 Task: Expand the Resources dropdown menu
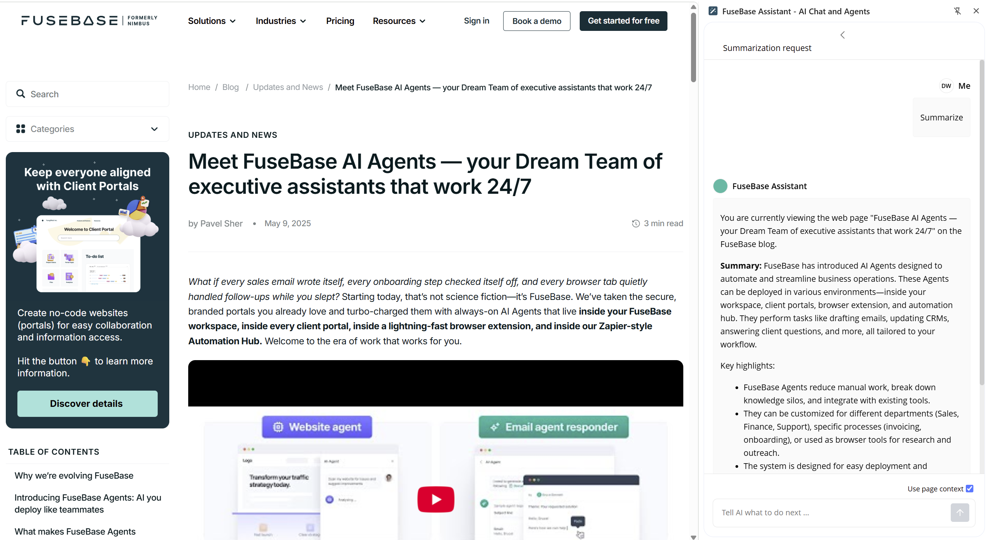point(399,21)
